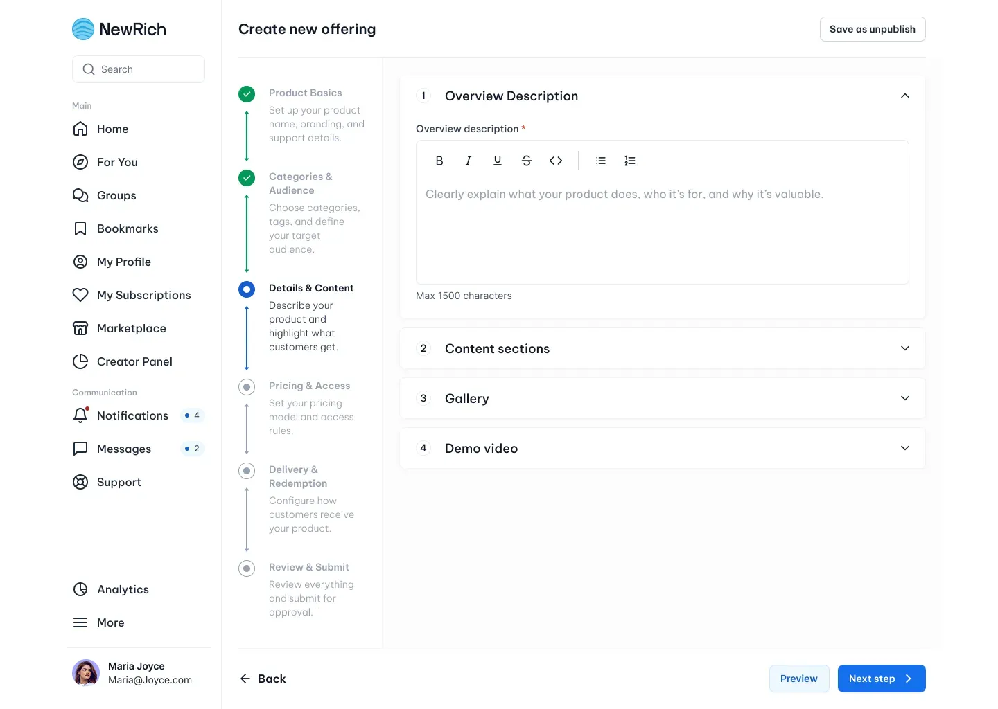
Task: Select the Delivery & Redemption step circle
Action: tap(247, 471)
